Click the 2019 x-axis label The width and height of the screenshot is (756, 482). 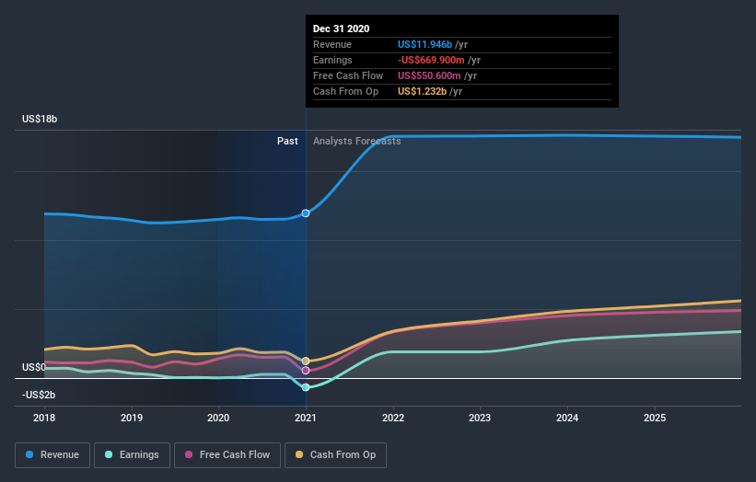click(x=132, y=418)
